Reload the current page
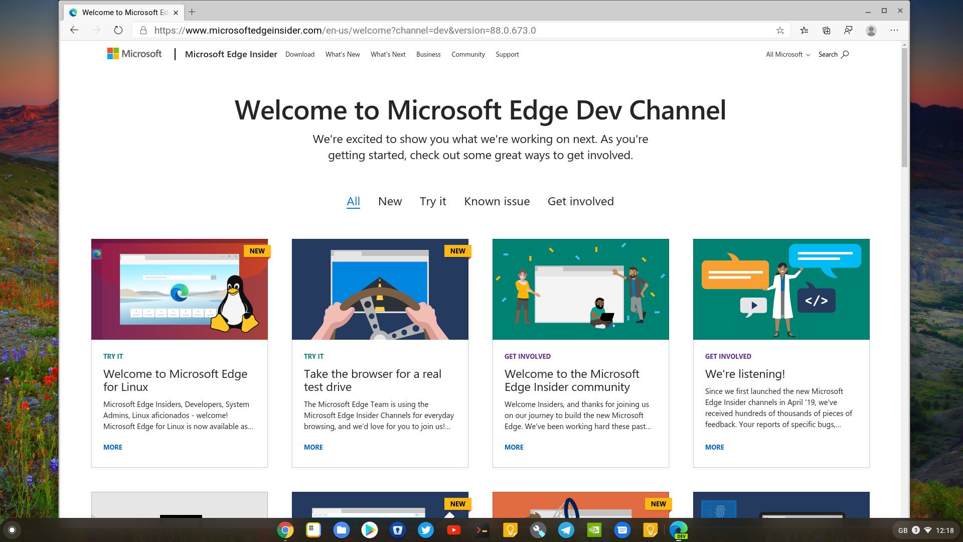This screenshot has height=542, width=963. point(117,30)
